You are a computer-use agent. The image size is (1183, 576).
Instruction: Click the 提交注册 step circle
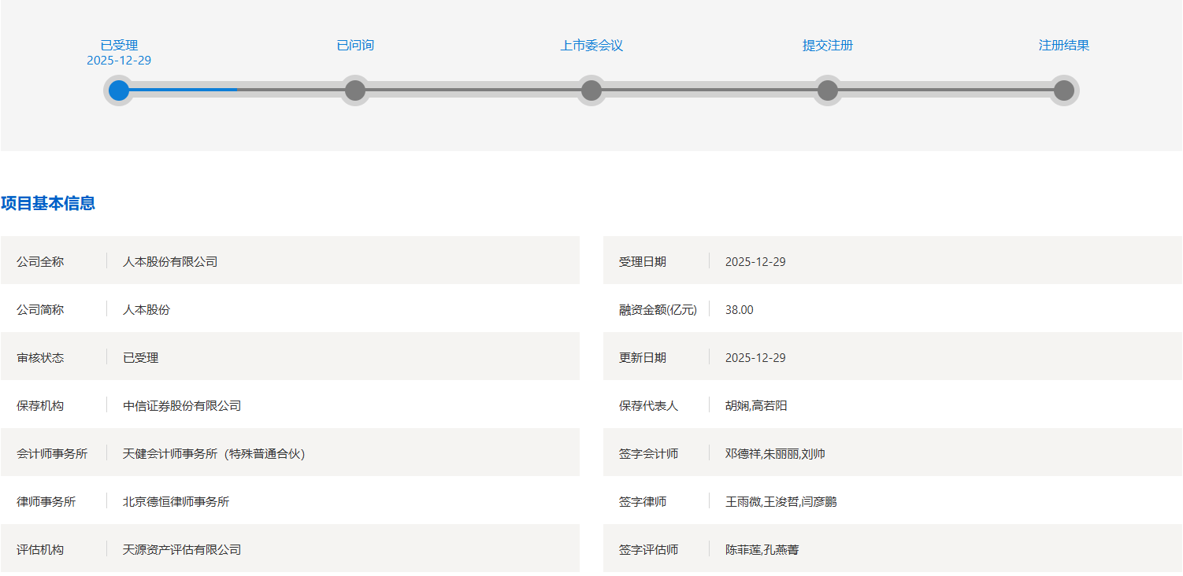(x=828, y=90)
